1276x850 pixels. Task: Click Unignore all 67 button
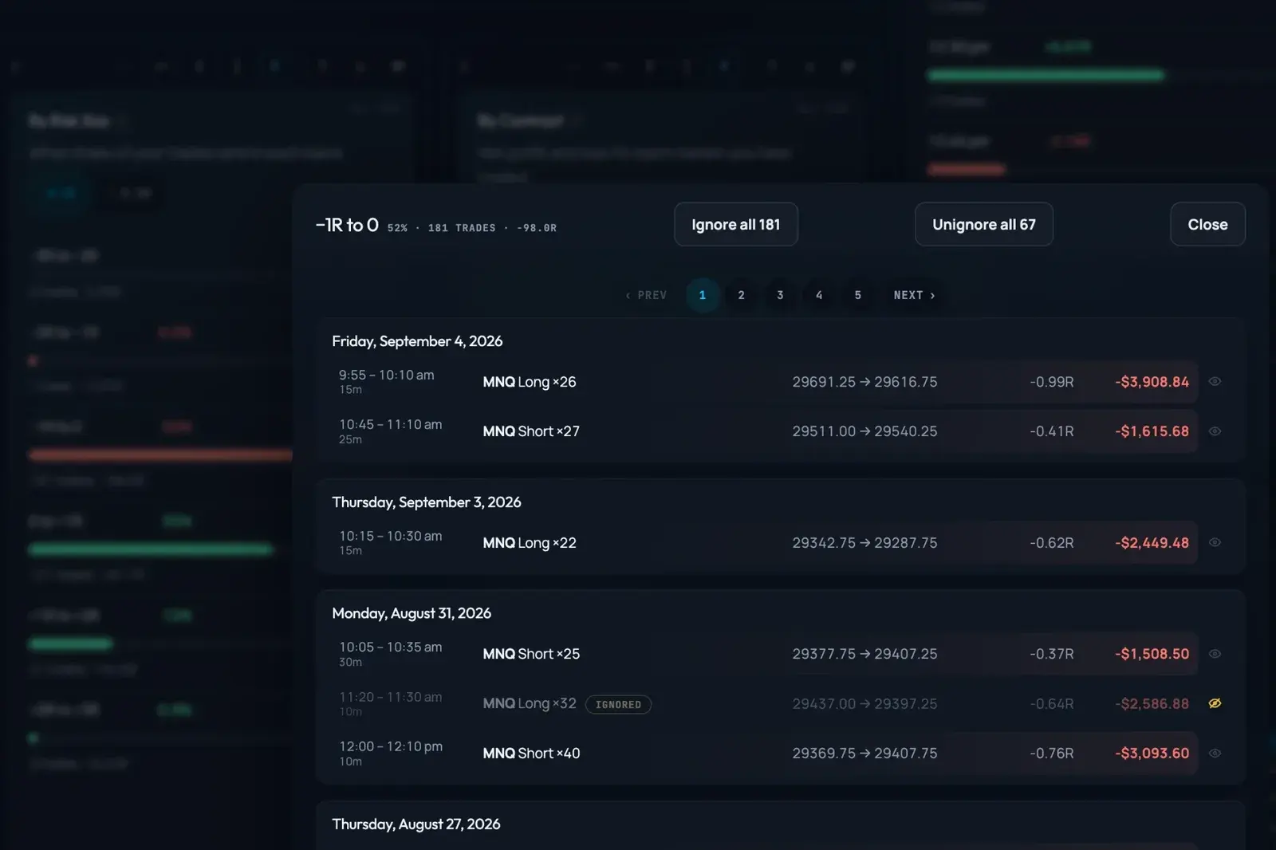(984, 225)
